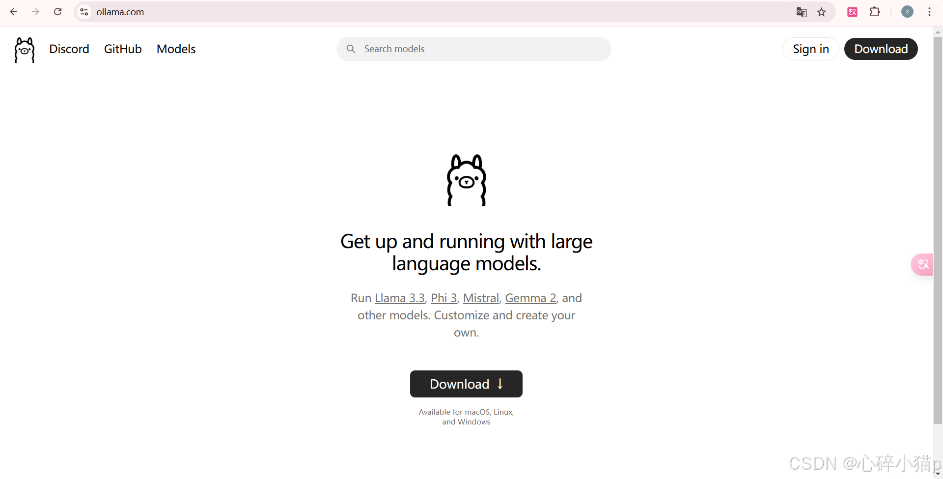
Task: Open Google Translate icon in address bar
Action: click(802, 12)
